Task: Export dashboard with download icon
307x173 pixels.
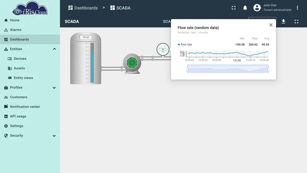Action: [x=283, y=22]
